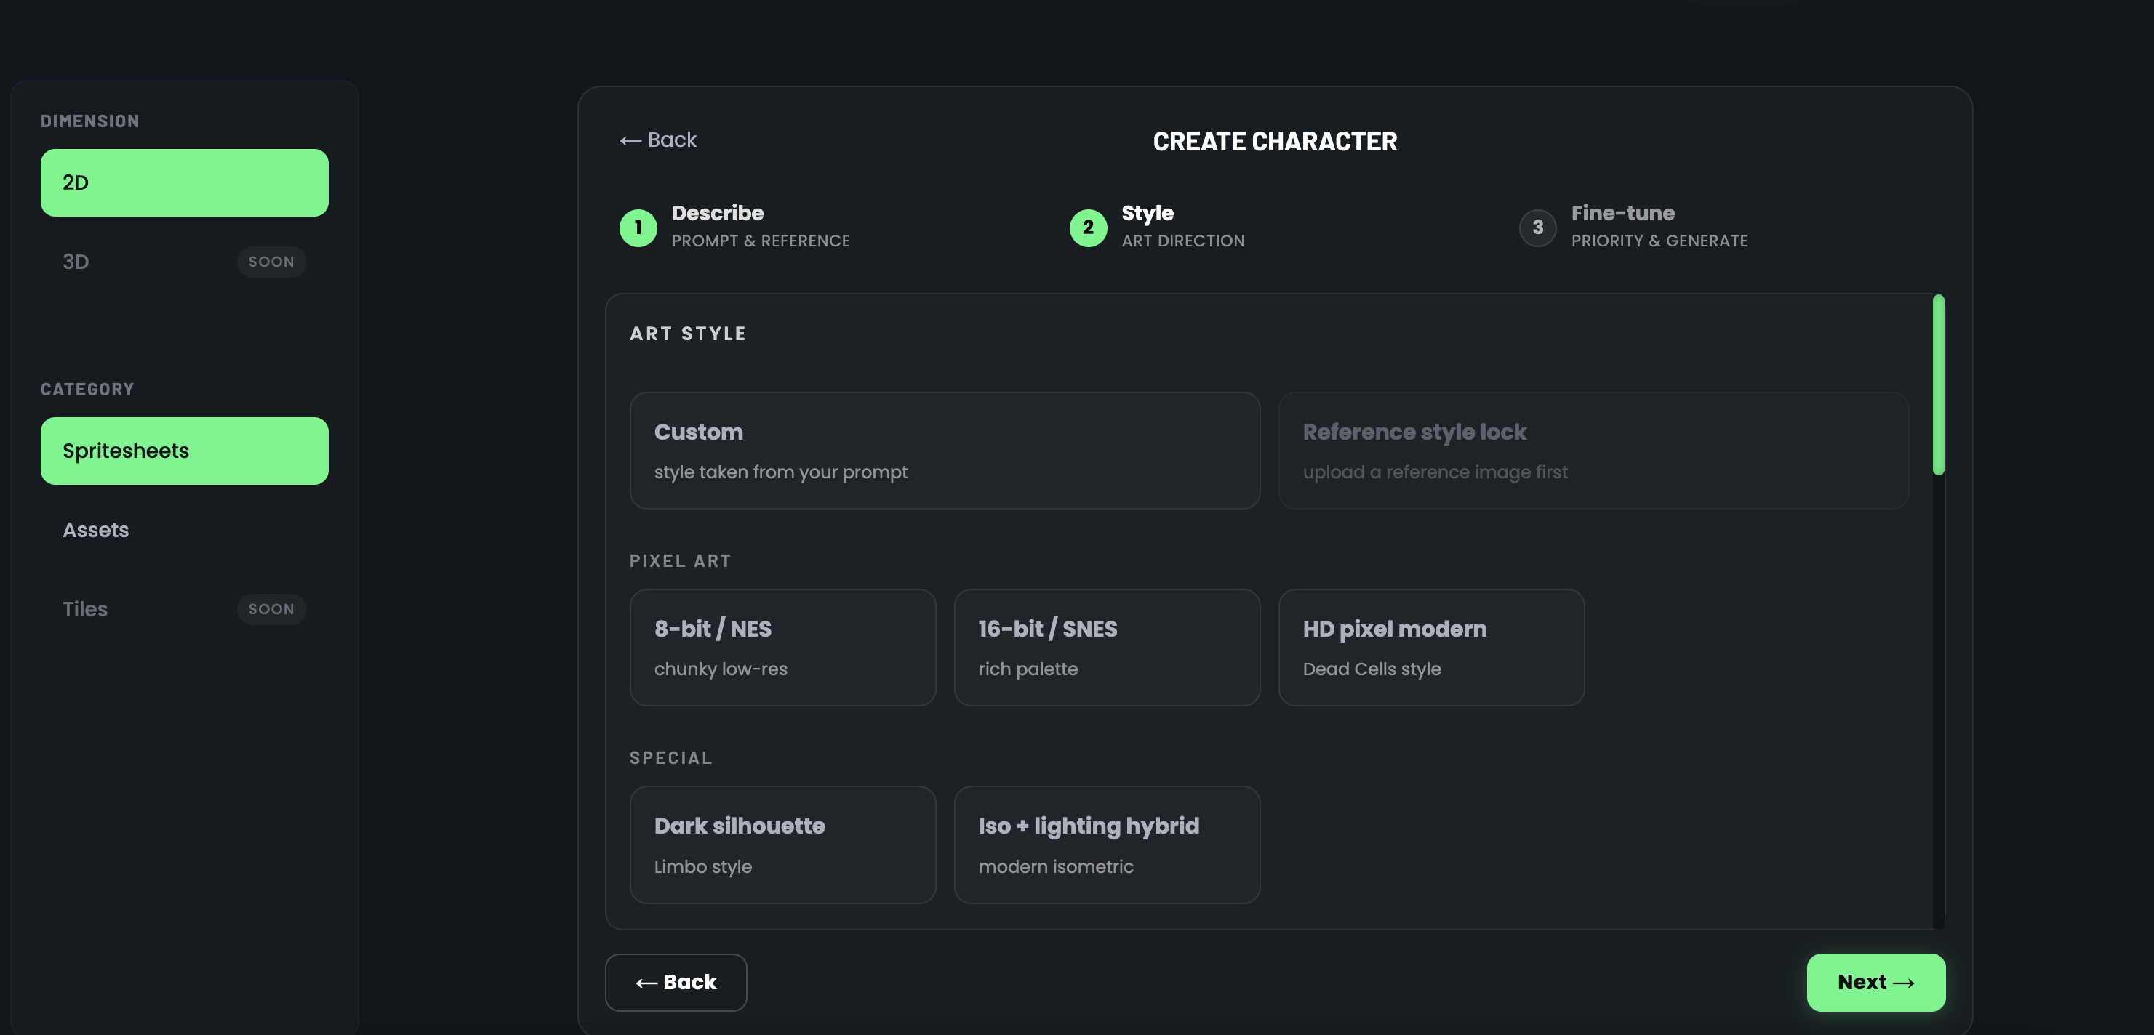Viewport: 2154px width, 1035px height.
Task: Click the SOON badge beside 3D
Action: pos(271,262)
